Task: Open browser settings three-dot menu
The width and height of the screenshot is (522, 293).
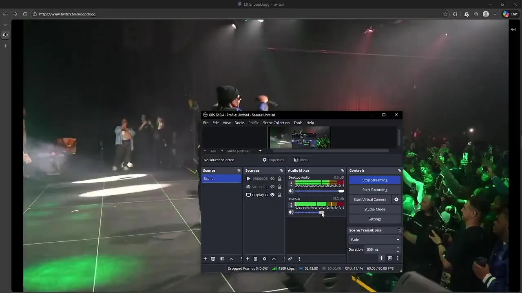Action: 495,14
